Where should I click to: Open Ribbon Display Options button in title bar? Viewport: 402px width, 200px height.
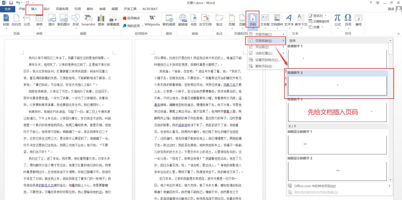coord(378,3)
